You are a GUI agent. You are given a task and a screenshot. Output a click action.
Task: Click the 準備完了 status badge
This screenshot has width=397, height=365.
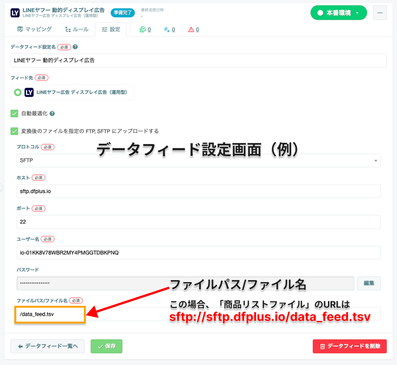point(122,12)
